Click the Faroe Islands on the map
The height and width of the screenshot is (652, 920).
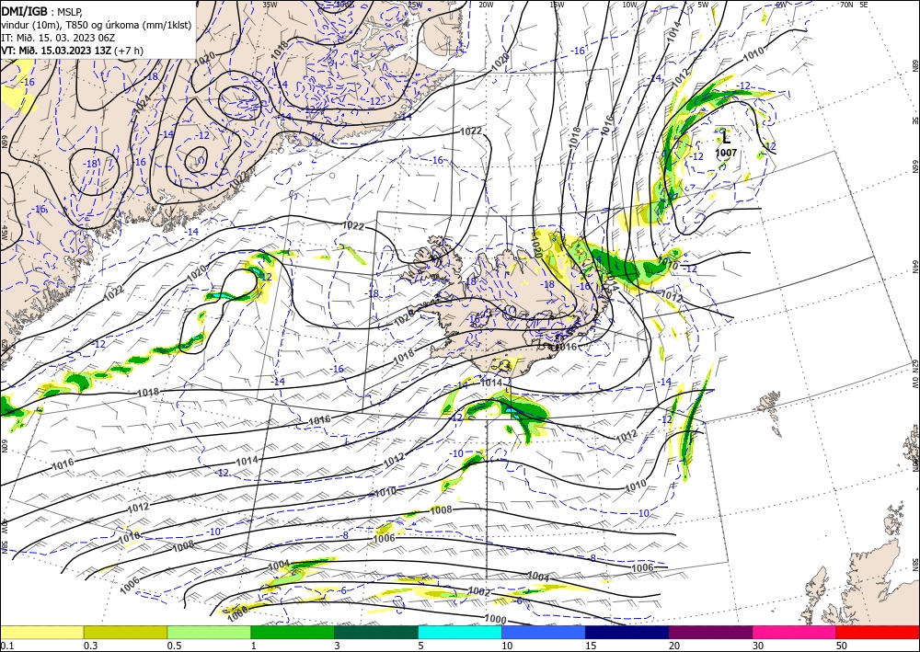click(x=769, y=402)
